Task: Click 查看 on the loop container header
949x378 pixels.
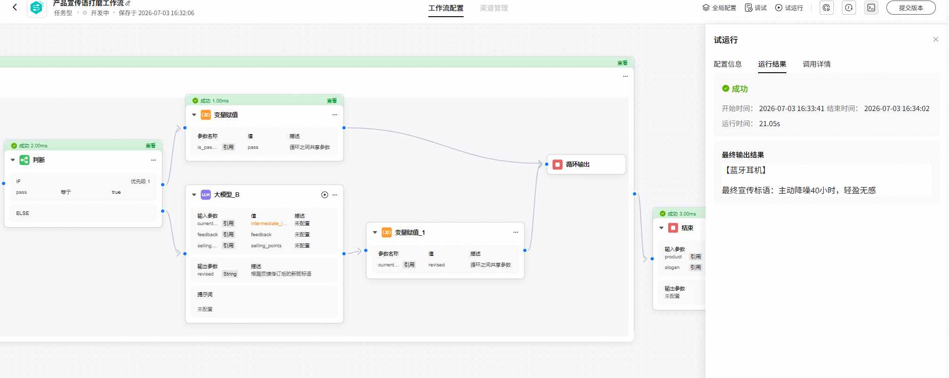Action: pos(622,63)
